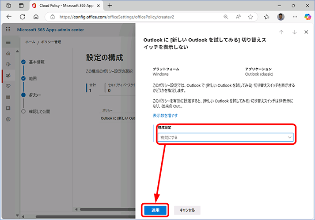Click the 表示数を増やす link
The image size is (315, 220).
click(x=165, y=116)
